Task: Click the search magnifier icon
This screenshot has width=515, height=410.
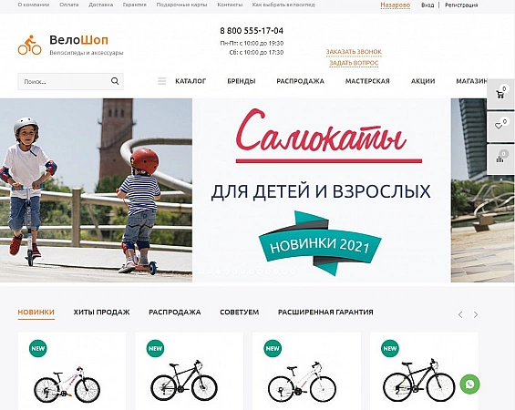Action: [x=115, y=81]
